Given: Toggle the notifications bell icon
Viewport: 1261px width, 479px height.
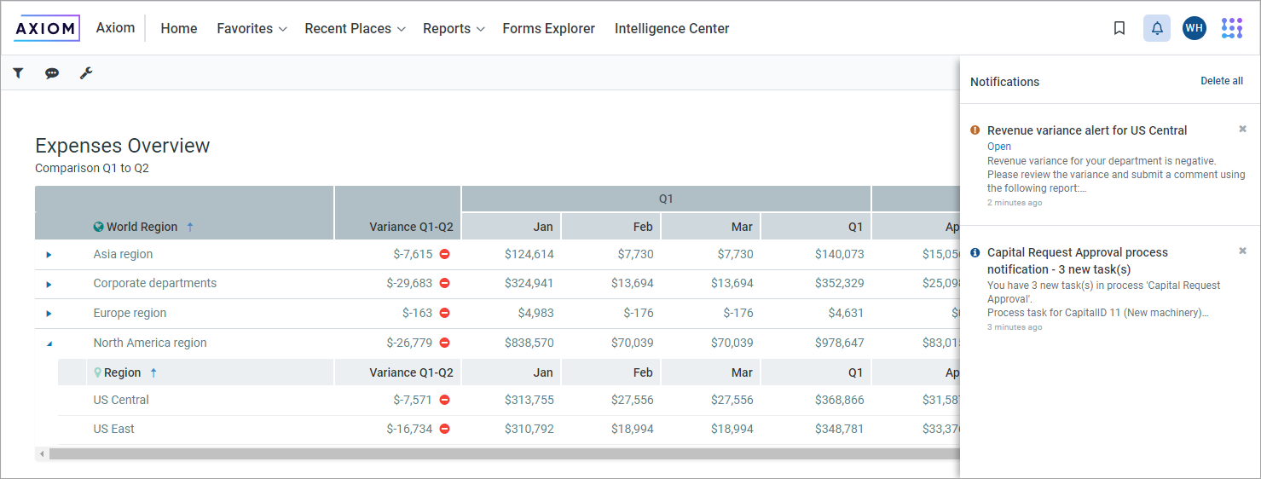Looking at the screenshot, I should click(x=1157, y=28).
